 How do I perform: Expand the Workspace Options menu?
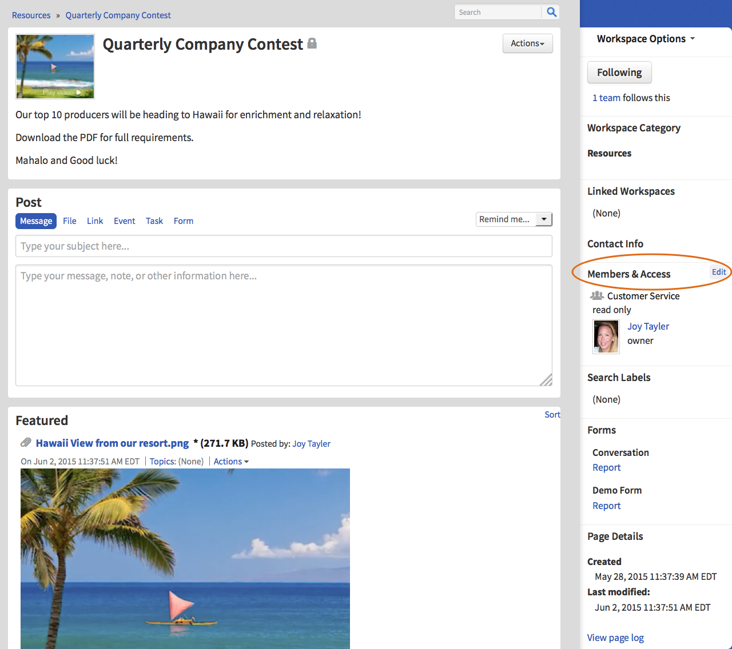coord(646,39)
